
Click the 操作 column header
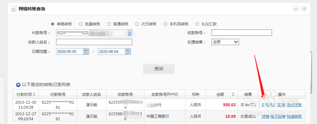(x=282, y=95)
